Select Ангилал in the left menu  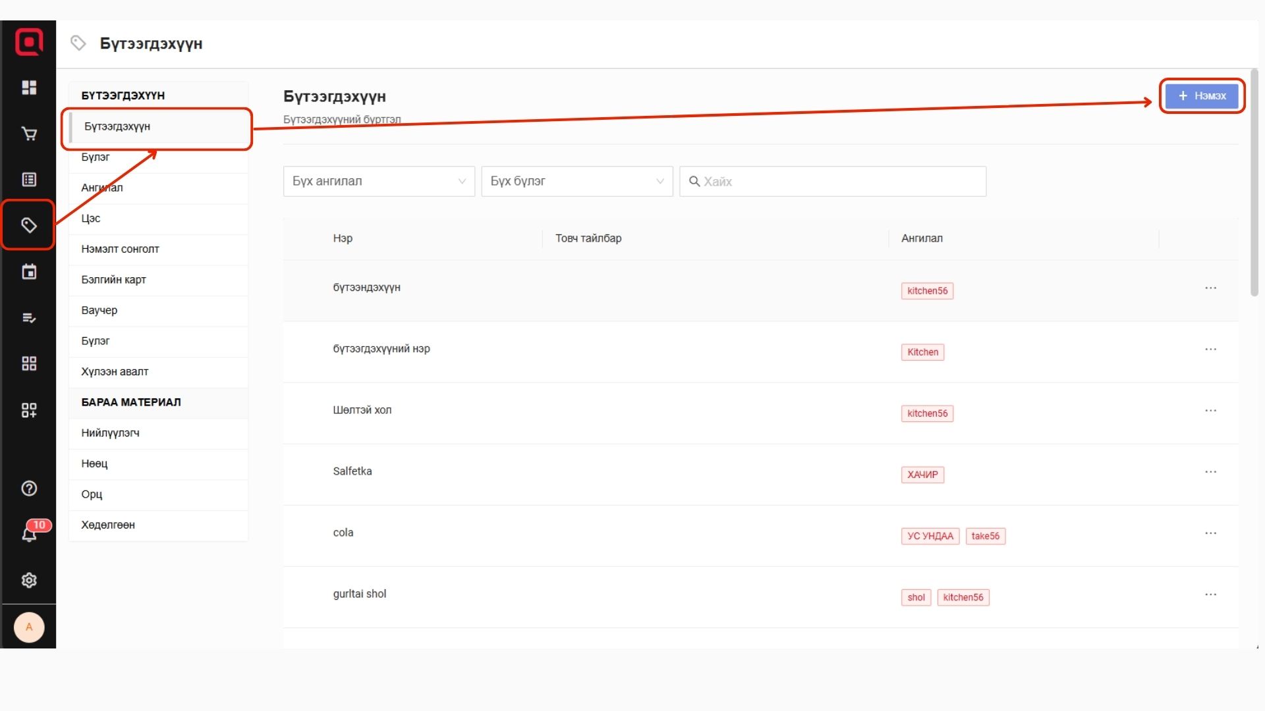coord(102,188)
